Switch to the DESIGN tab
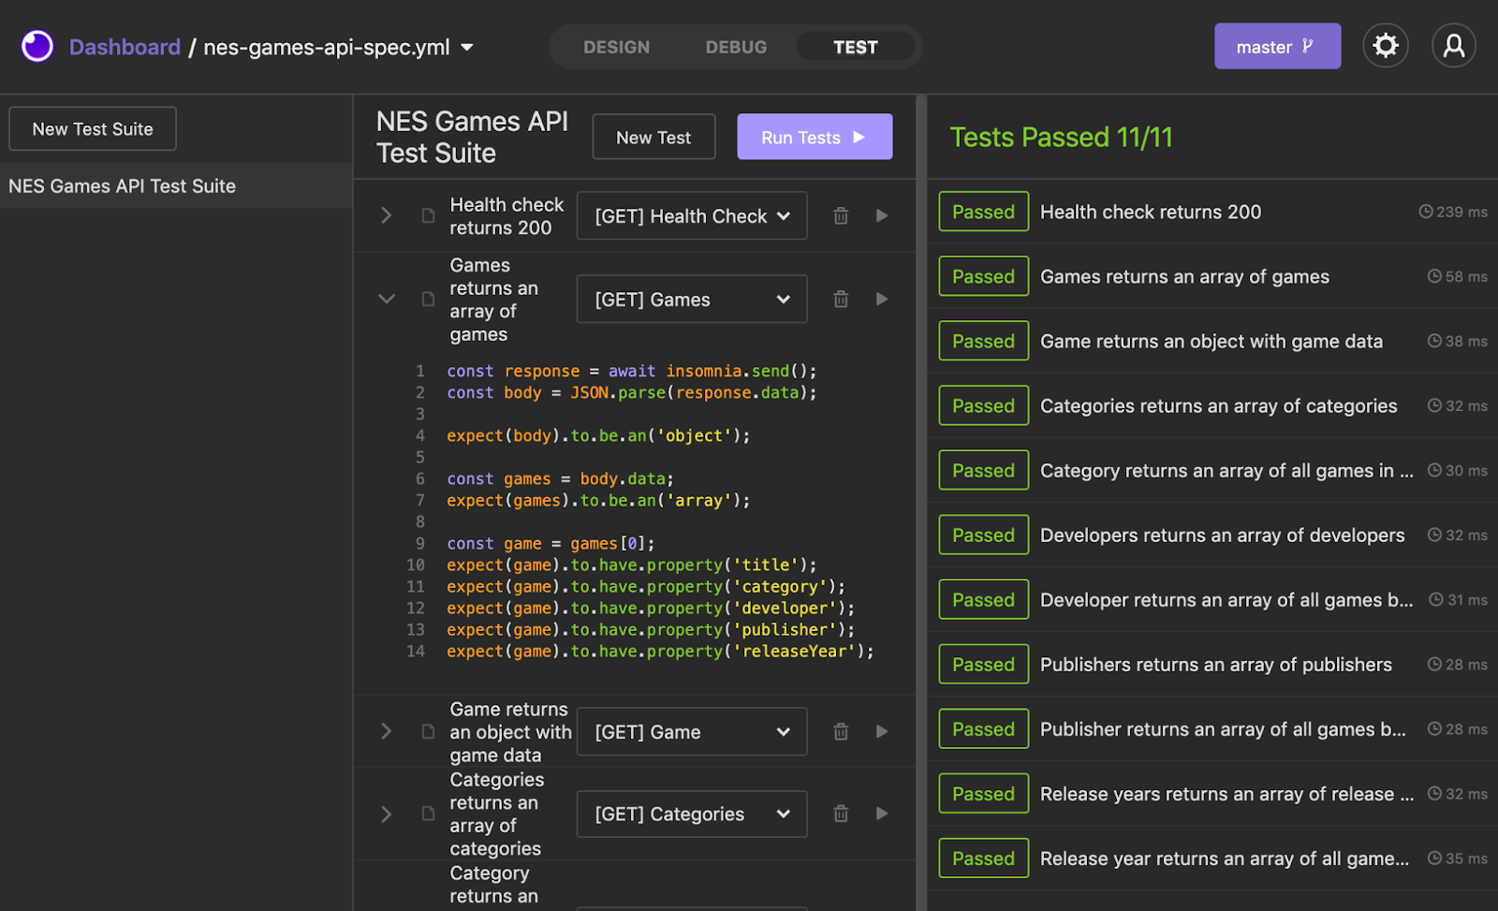This screenshot has height=911, width=1498. point(616,47)
